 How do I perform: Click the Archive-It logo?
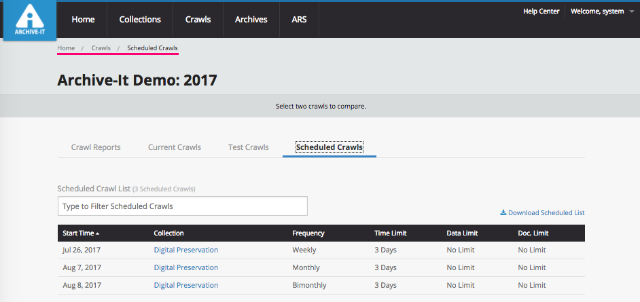[x=29, y=21]
